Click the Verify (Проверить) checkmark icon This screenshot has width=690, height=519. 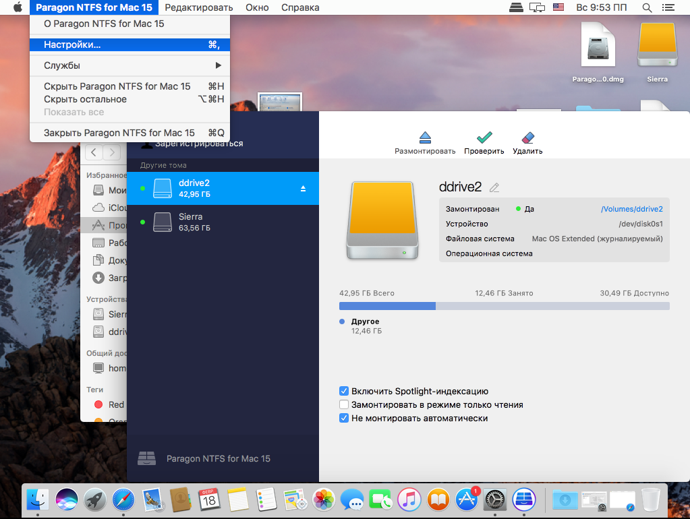click(484, 138)
